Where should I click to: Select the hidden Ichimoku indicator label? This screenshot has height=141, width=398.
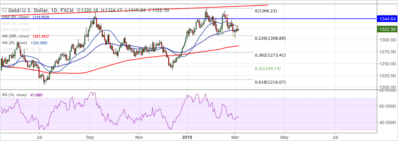pos(22,48)
